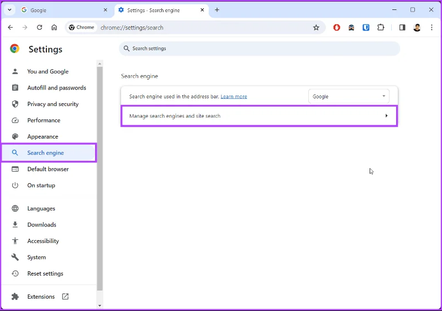
Task: Click the person icon for You and Google
Action: [15, 71]
